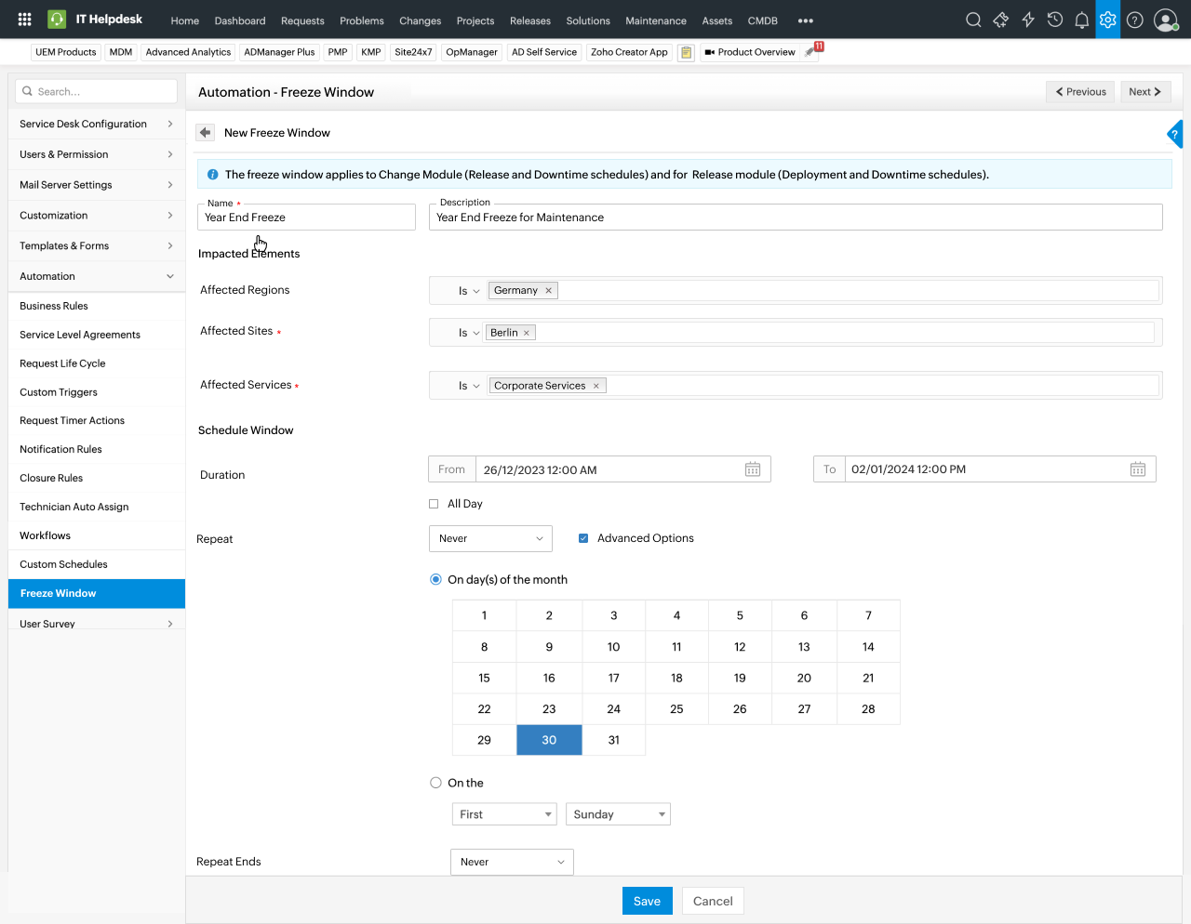The height and width of the screenshot is (924, 1191).
Task: Uncheck the Advanced Options checkbox
Action: pyautogui.click(x=583, y=538)
